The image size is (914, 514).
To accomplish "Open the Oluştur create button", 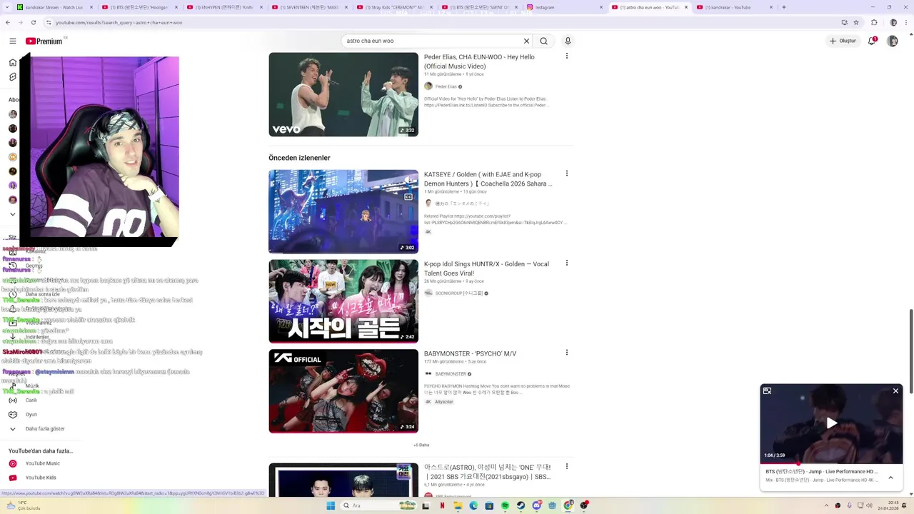I will 843,41.
